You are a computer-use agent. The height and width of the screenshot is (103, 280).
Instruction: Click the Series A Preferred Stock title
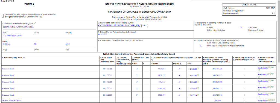pos(11,101)
